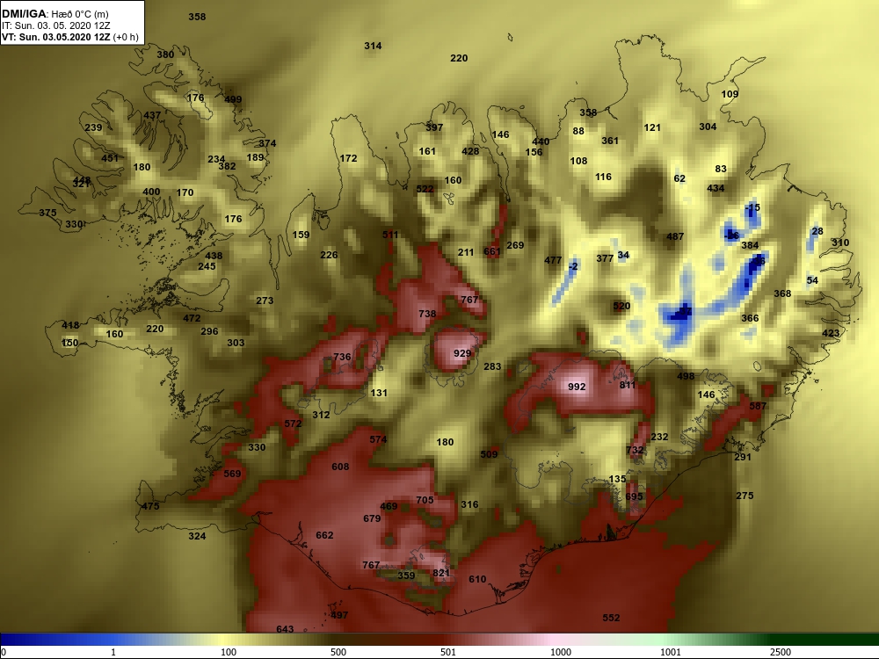The image size is (879, 659).
Task: Click the 131 value on the map
Action: [379, 393]
